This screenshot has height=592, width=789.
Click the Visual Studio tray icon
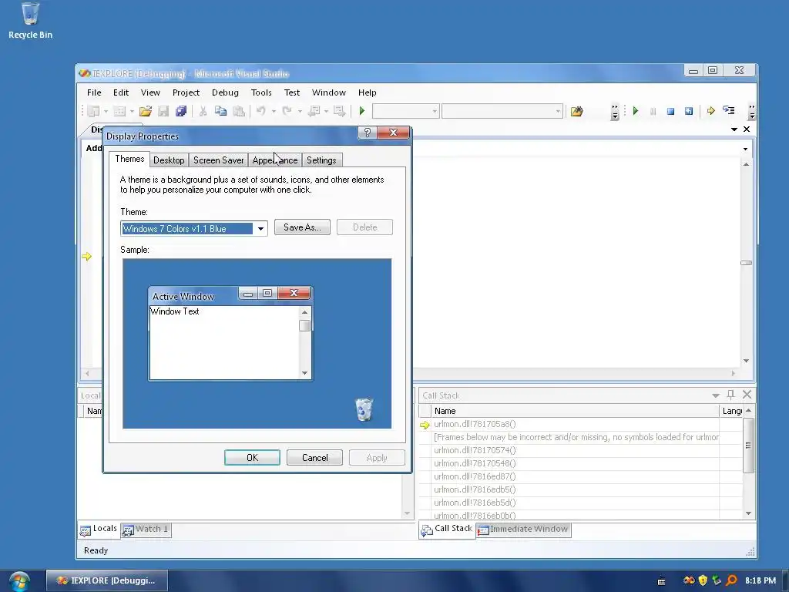click(x=689, y=580)
